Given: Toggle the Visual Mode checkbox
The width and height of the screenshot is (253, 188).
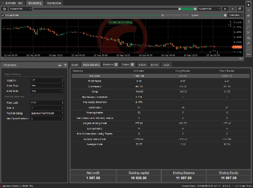Looking at the screenshot, I should point(3,15).
